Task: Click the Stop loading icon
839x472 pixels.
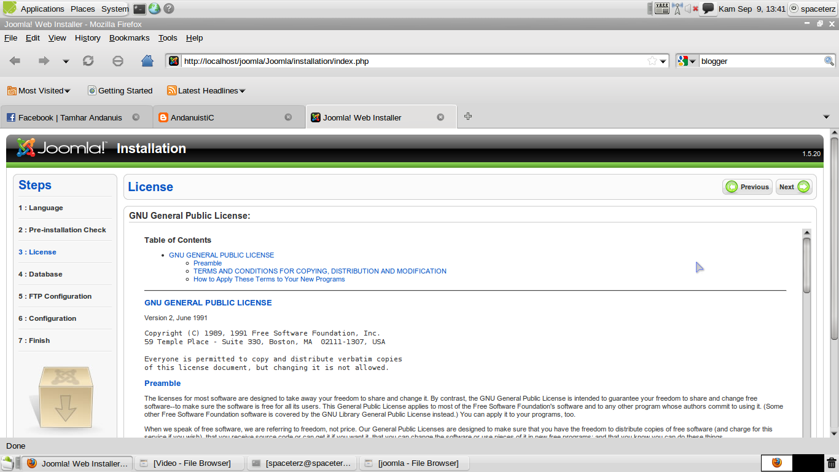Action: click(118, 61)
